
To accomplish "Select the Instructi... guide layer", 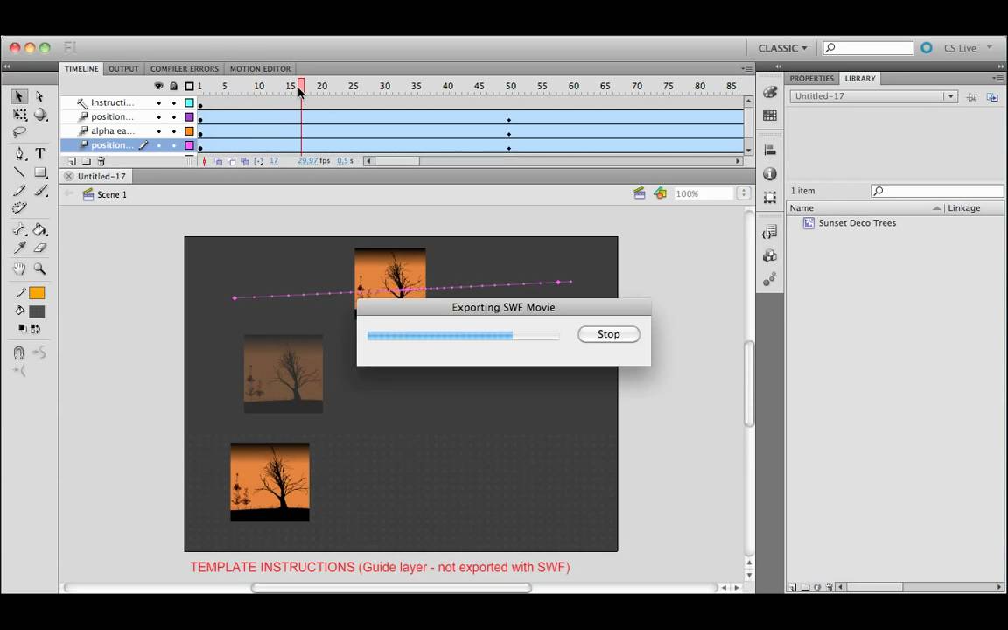I will (x=113, y=103).
